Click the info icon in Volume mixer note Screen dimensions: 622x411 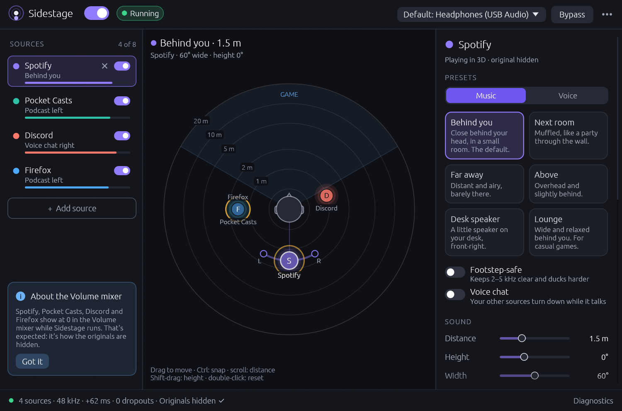click(x=20, y=296)
